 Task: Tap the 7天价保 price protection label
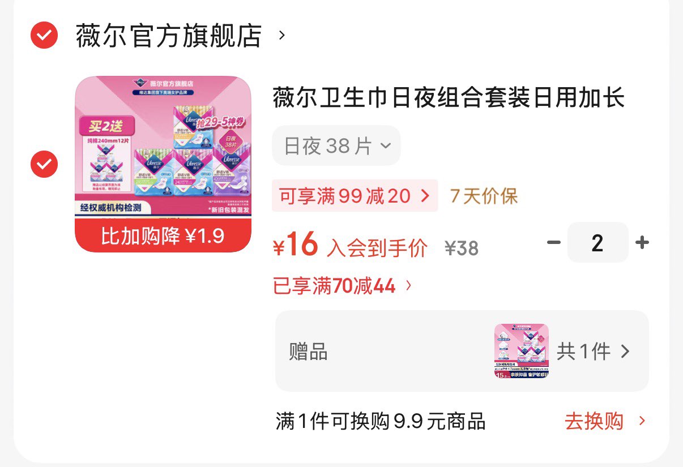[x=484, y=196]
